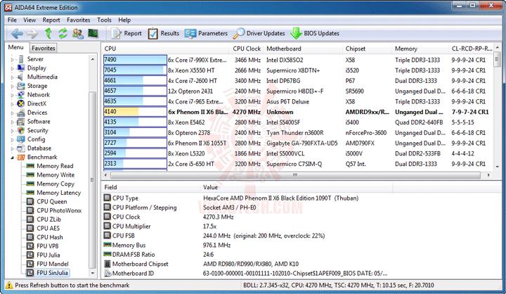Viewport: 506px width, 294px height.
Task: Select CPU ZLib benchmark
Action: [x=48, y=219]
